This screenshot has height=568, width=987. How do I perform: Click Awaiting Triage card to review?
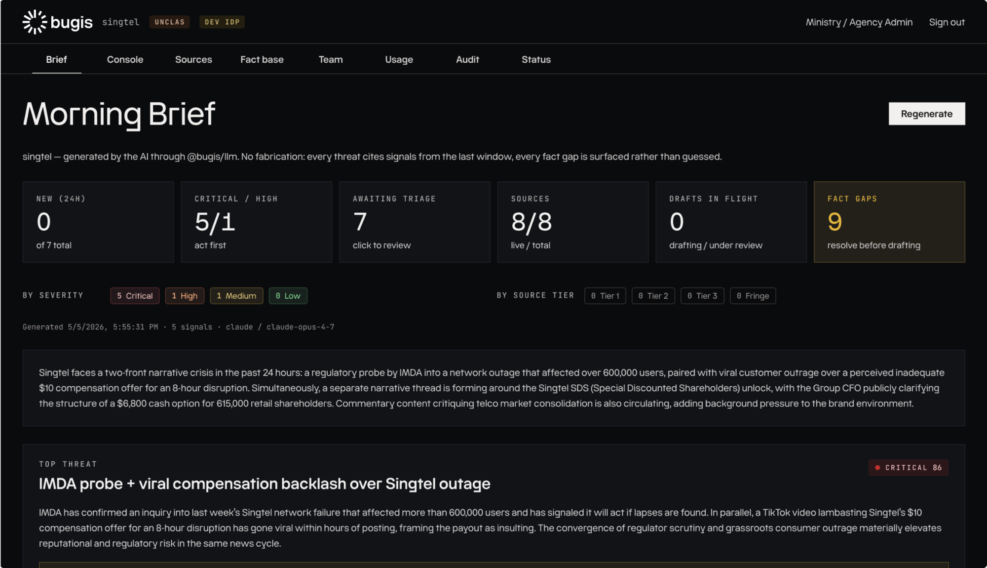click(x=415, y=222)
